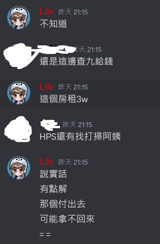Image resolution: width=160 pixels, height=244 pixels.
Task: Click the timestamp above the 說實話 message
Action: click(73, 162)
